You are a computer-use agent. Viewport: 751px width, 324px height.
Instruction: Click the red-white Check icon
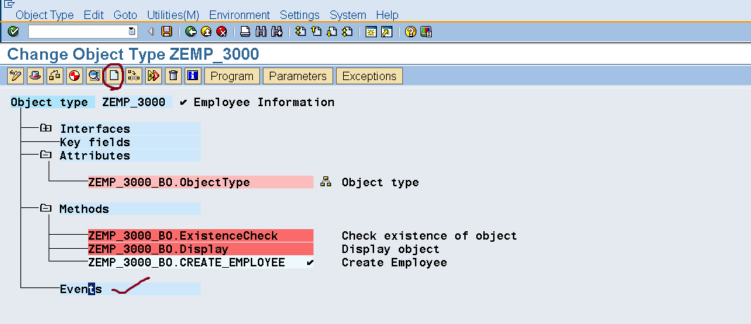tap(74, 76)
